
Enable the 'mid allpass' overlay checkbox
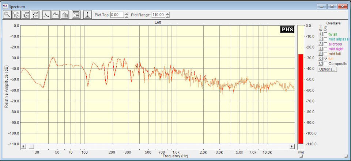(x=325, y=39)
